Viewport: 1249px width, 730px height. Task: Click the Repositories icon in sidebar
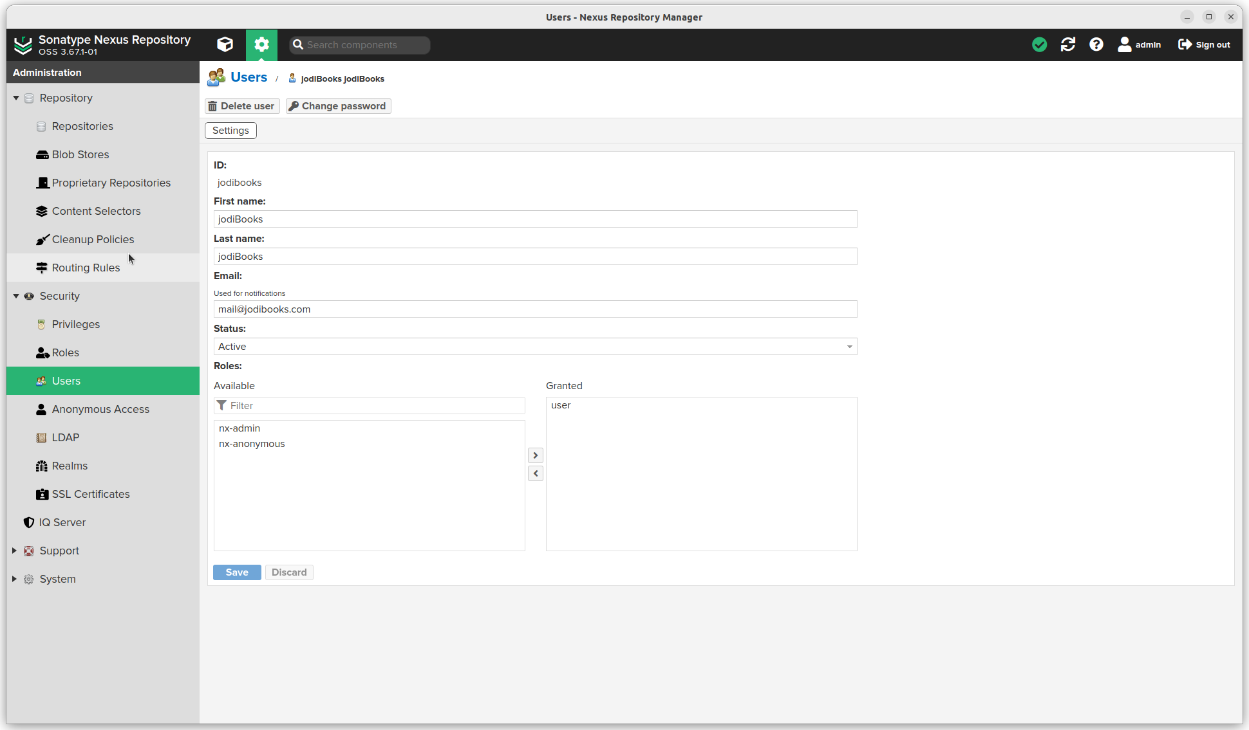coord(41,126)
